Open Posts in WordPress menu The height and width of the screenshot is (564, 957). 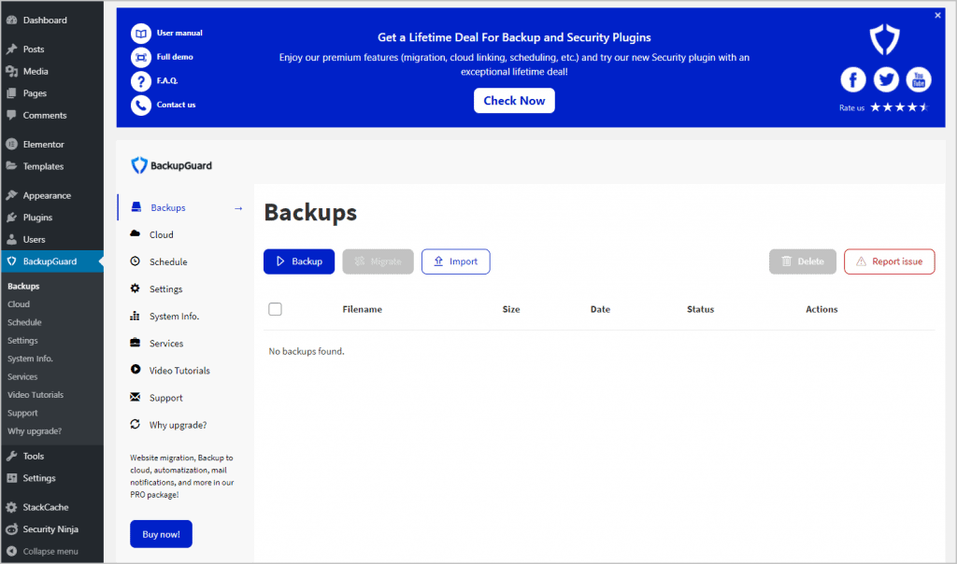(52, 49)
